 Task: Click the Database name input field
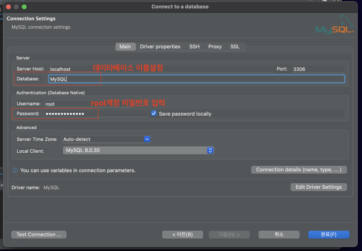pyautogui.click(x=197, y=79)
